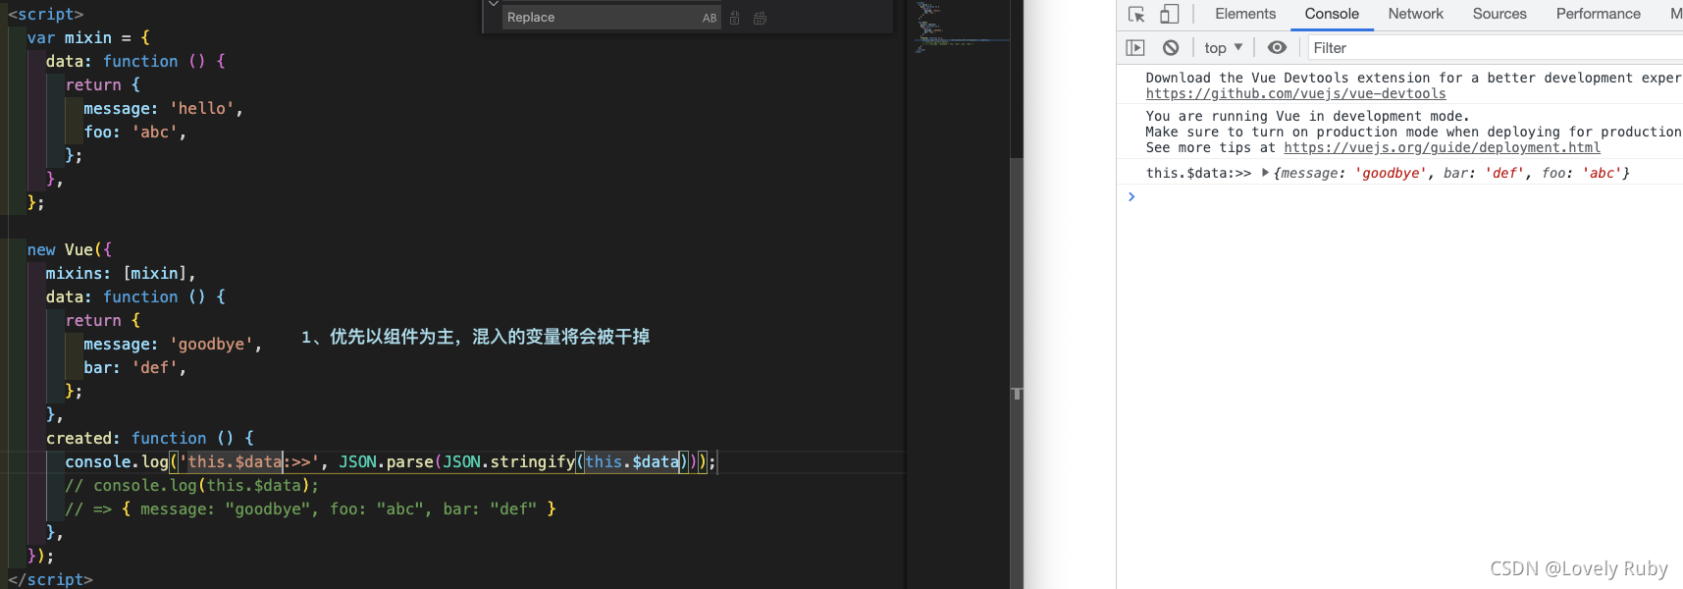Open live expression eye icon
Viewport: 1683px width, 589px height.
pos(1277,47)
